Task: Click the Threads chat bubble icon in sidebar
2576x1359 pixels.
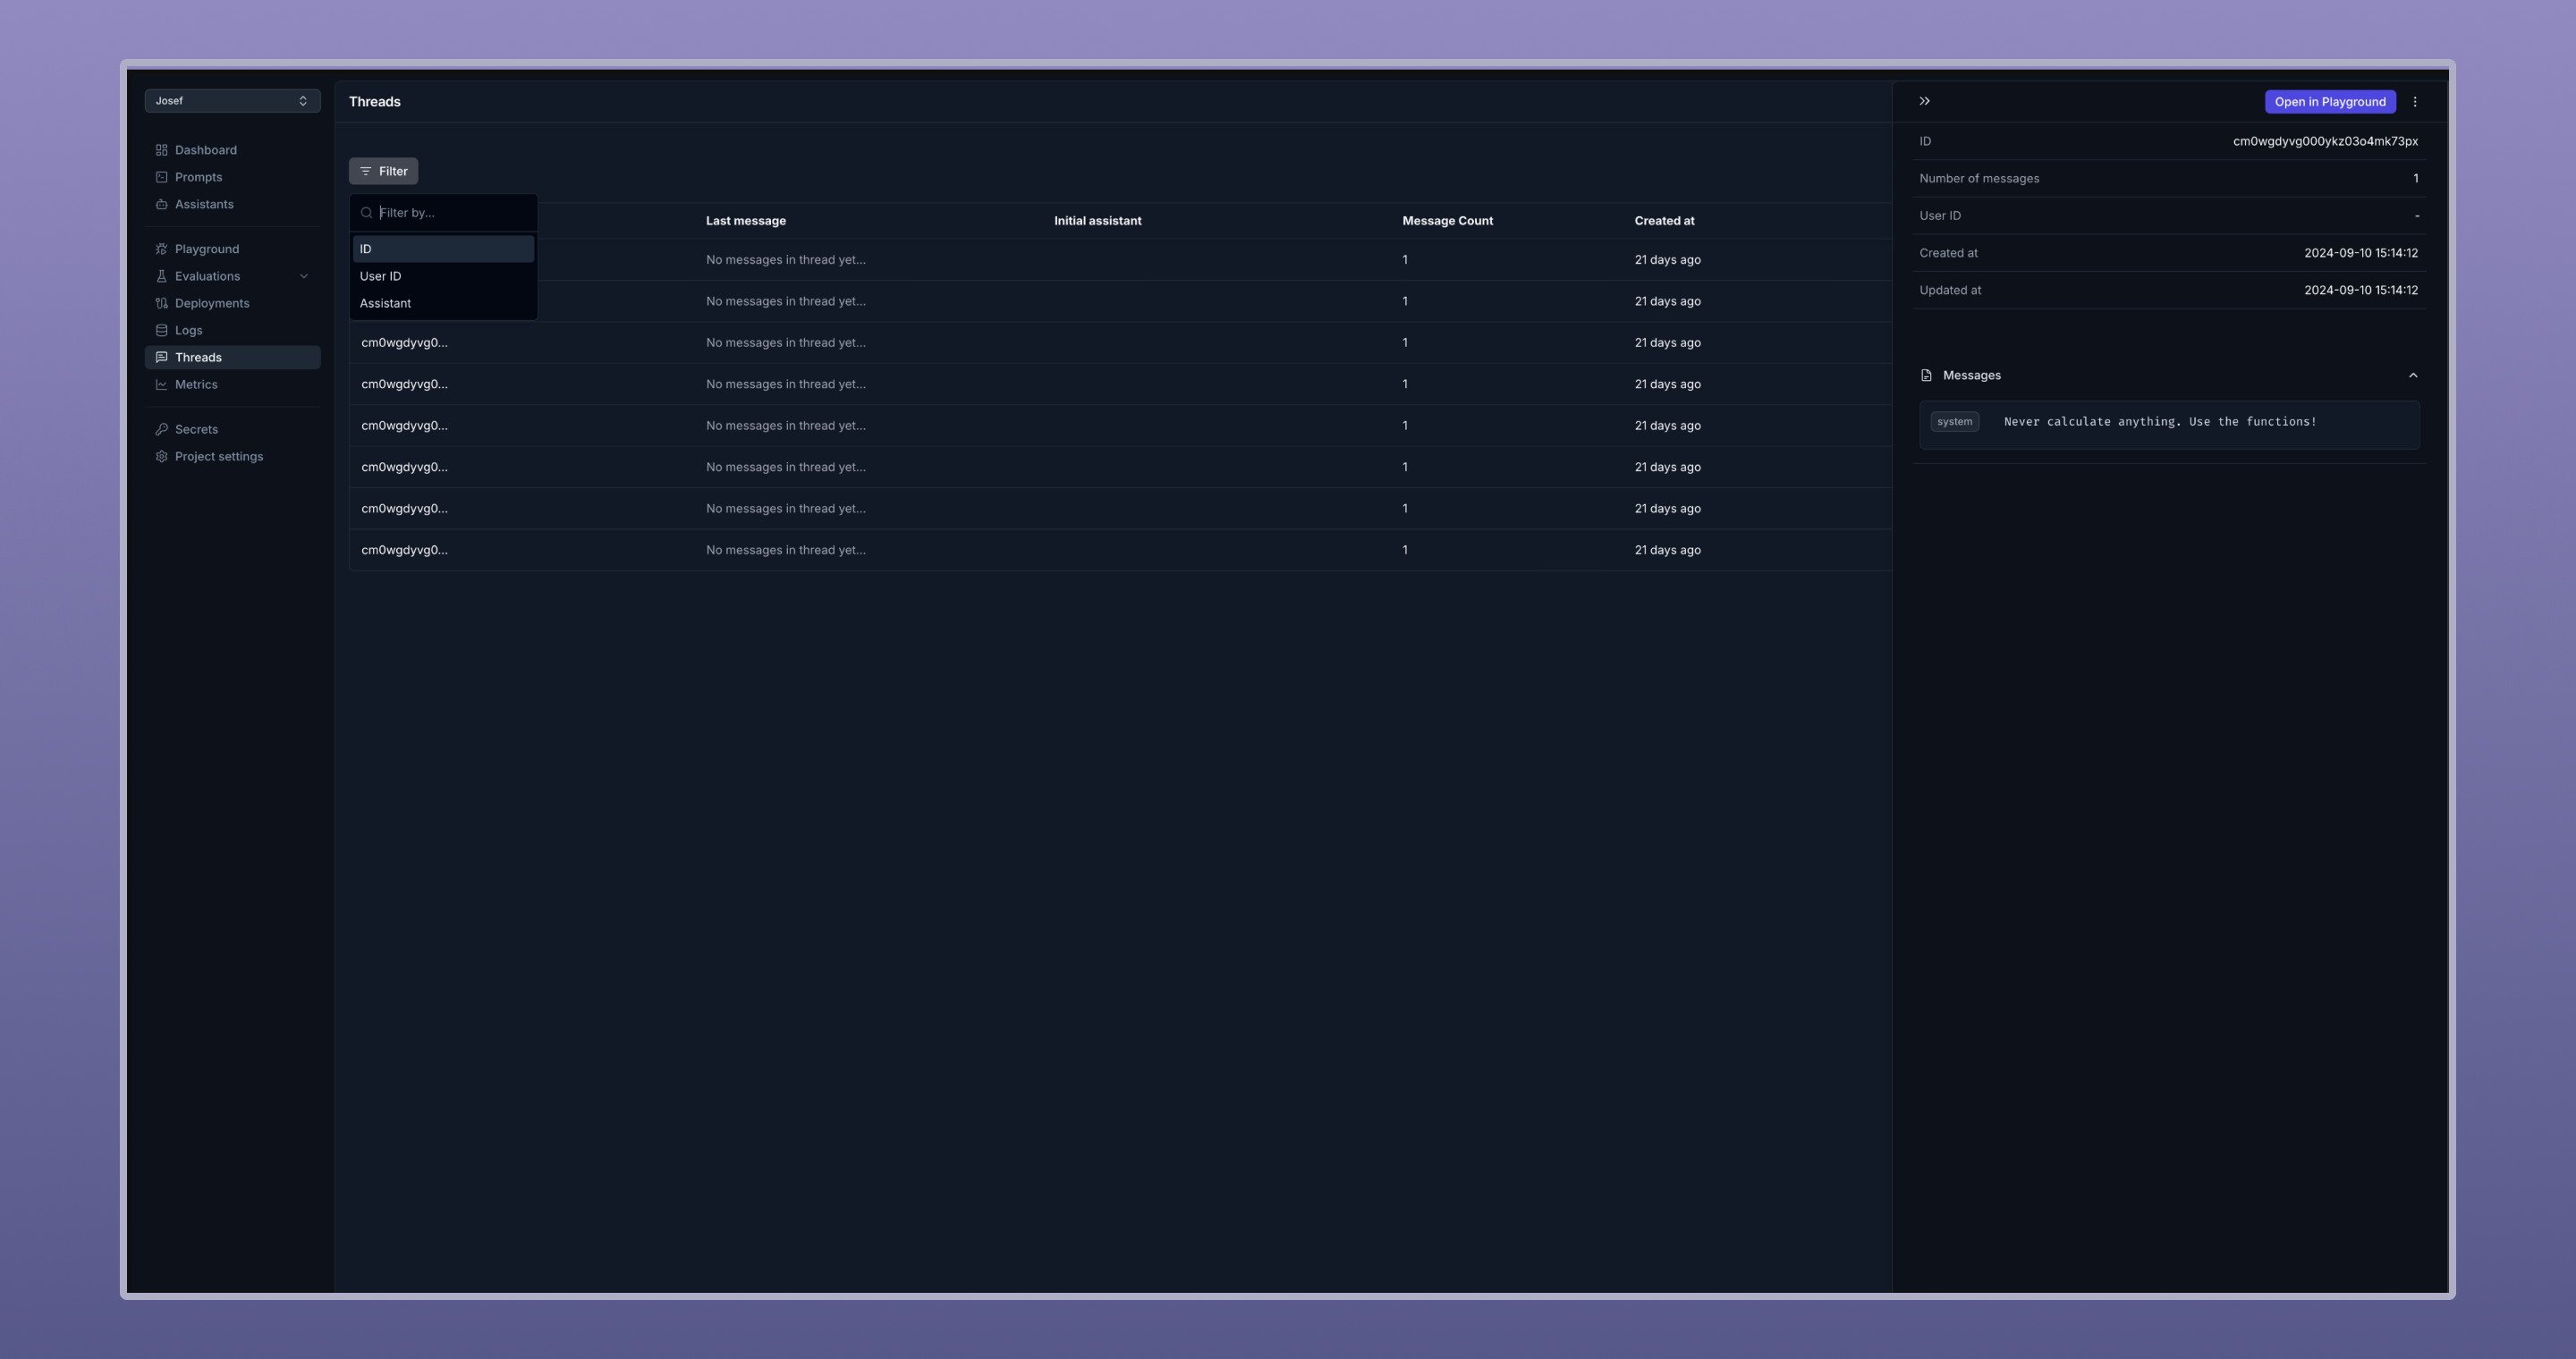Action: pos(162,357)
